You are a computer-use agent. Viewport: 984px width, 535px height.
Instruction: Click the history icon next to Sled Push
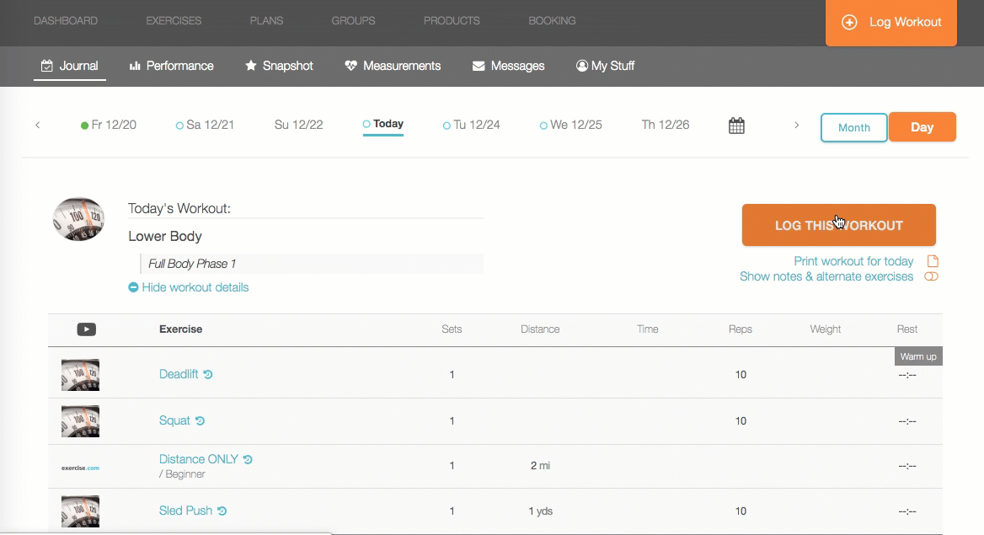pyautogui.click(x=222, y=511)
